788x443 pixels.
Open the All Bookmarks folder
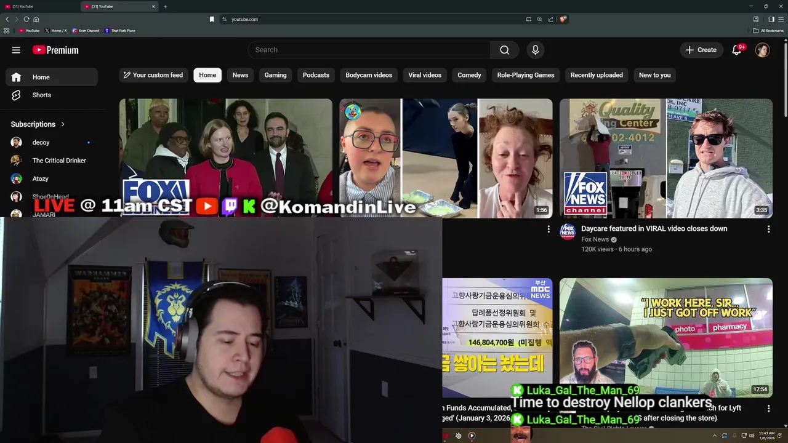point(768,31)
